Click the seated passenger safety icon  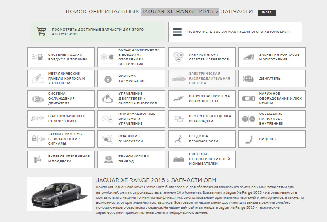tap(178, 139)
